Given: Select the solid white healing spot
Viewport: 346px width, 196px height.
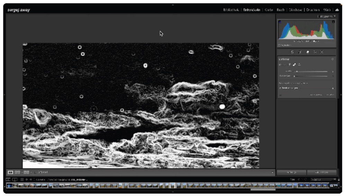Looking at the screenshot, I should (x=222, y=107).
